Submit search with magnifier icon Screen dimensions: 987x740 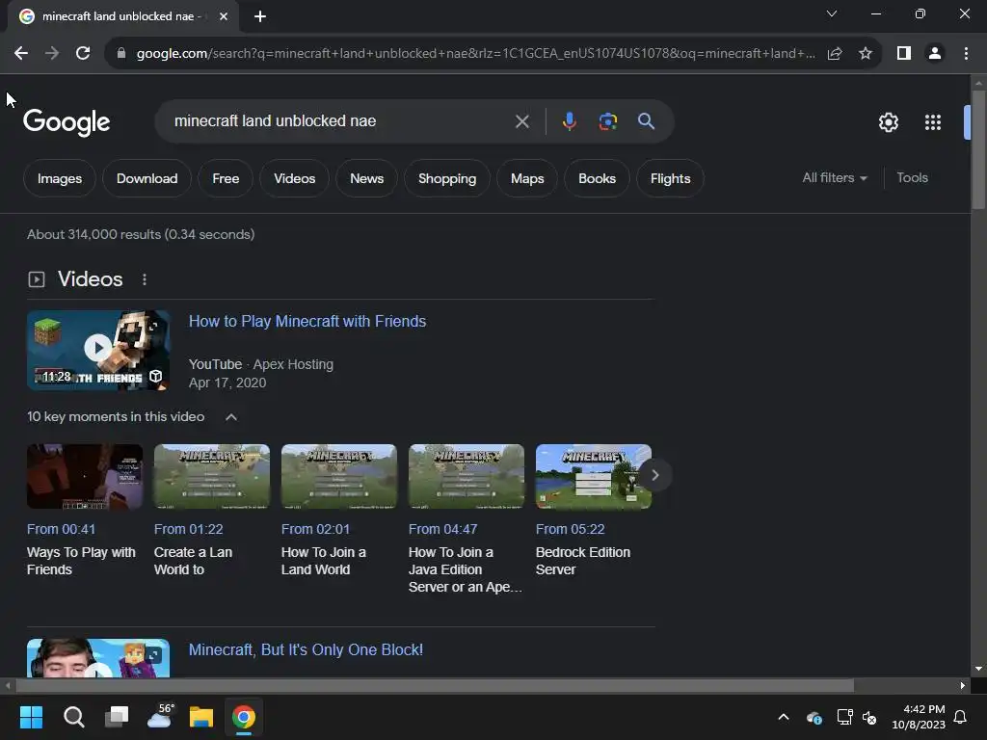(x=647, y=120)
